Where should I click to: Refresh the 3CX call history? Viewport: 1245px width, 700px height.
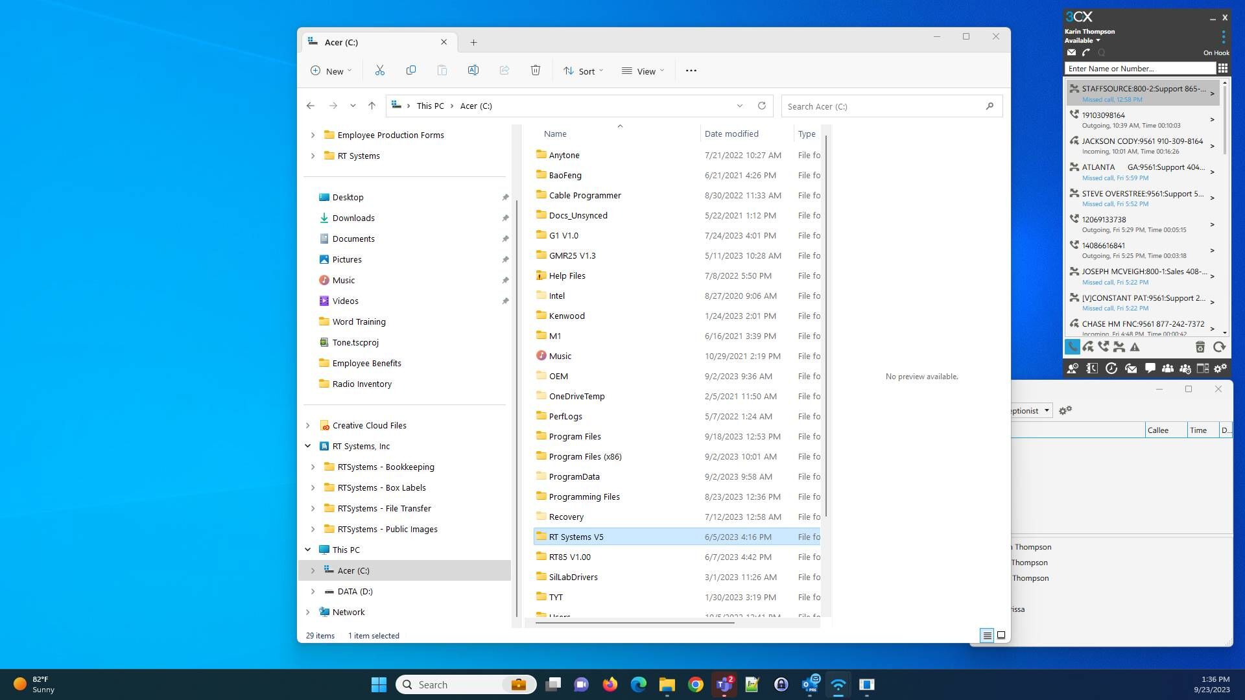1220,347
